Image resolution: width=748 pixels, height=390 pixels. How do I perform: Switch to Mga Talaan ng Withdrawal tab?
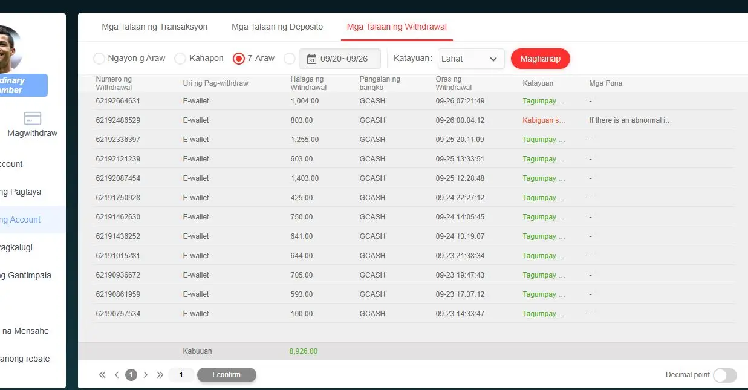tap(397, 27)
